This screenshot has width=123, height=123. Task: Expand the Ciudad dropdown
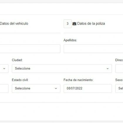pyautogui.click(x=62, y=68)
